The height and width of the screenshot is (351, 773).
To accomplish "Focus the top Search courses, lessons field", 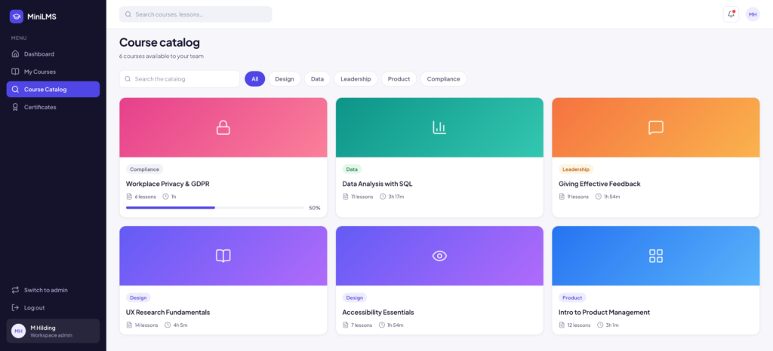I will [196, 14].
